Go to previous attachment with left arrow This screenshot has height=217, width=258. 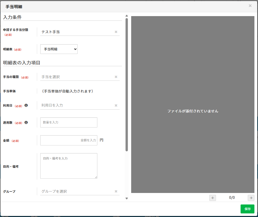tap(212, 198)
